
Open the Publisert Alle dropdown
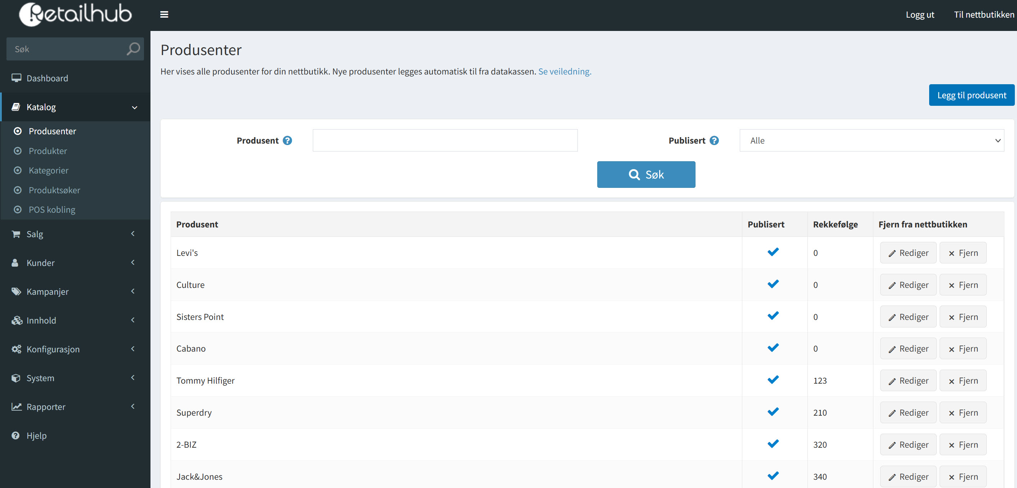[x=871, y=141]
